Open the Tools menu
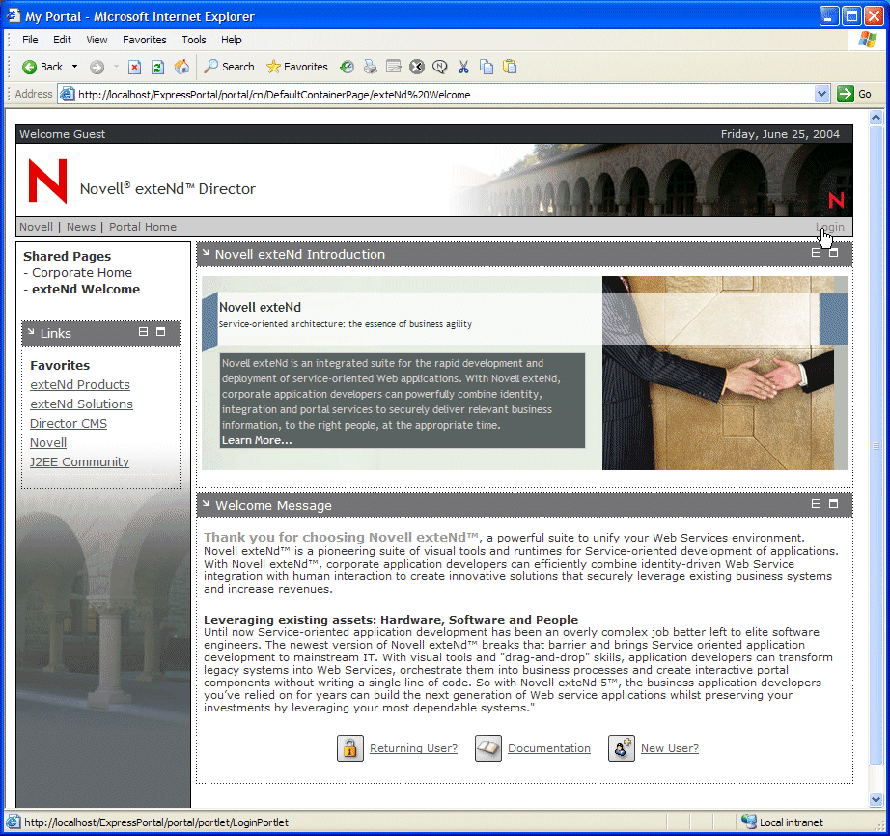The image size is (890, 836). (194, 40)
